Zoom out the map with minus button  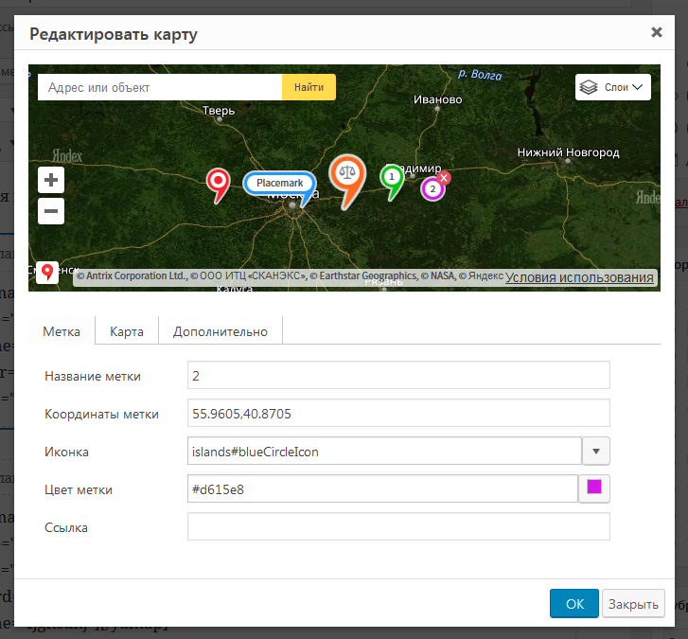[x=51, y=211]
